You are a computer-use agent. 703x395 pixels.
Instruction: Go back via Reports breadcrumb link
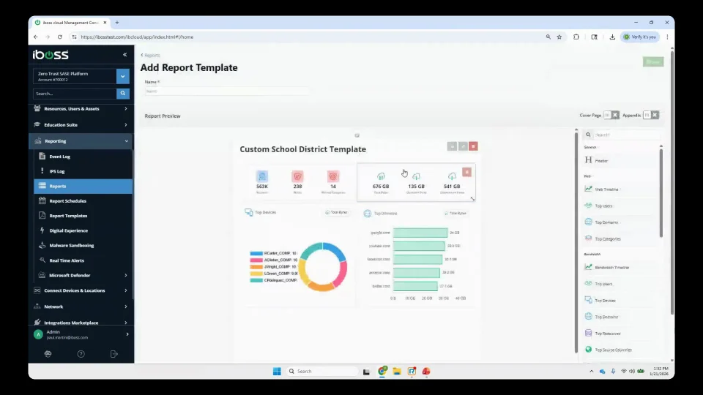point(151,55)
